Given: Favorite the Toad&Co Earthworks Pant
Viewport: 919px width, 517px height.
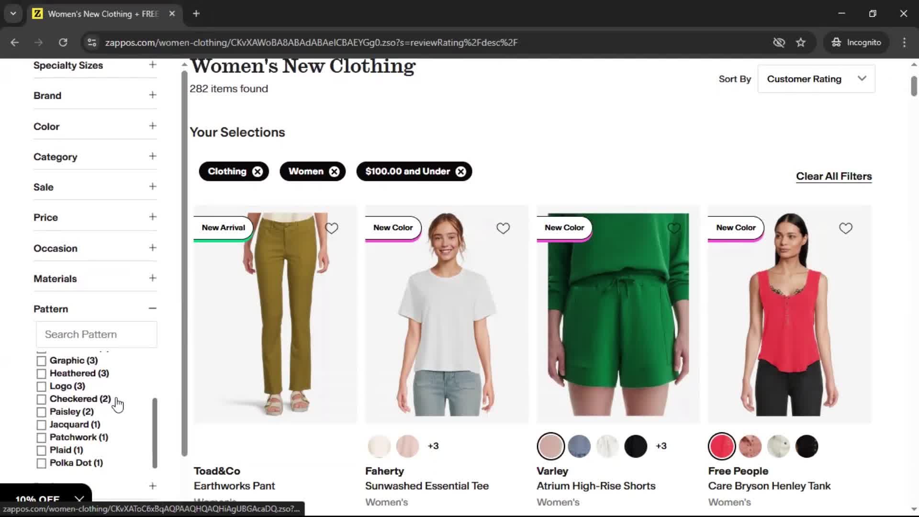Looking at the screenshot, I should [x=332, y=228].
